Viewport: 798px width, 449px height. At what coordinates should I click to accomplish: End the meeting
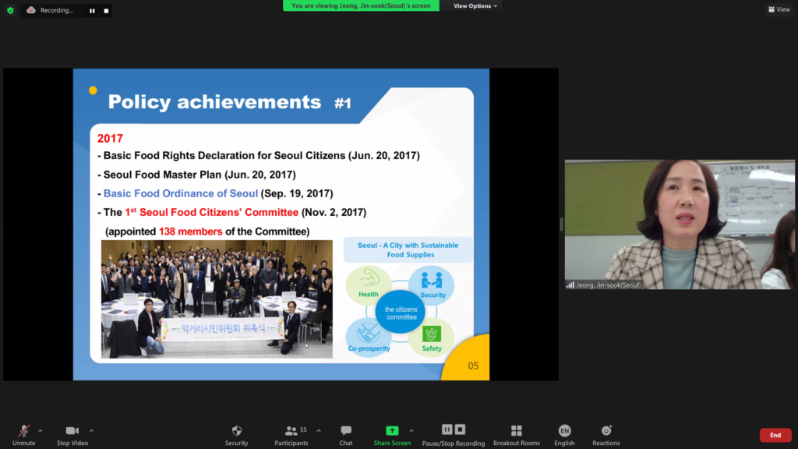tap(775, 435)
